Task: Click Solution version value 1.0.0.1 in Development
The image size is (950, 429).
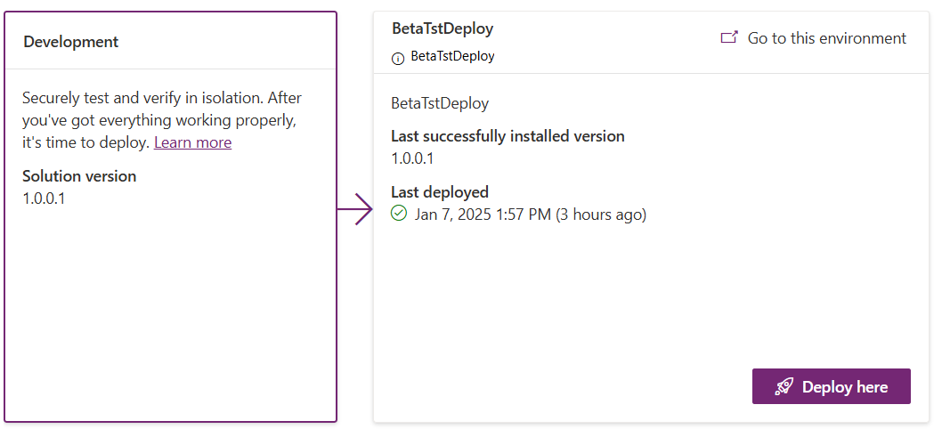Action: (x=44, y=198)
